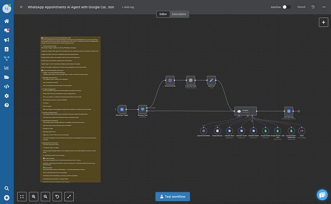Open the AI Agent node

tap(246, 111)
